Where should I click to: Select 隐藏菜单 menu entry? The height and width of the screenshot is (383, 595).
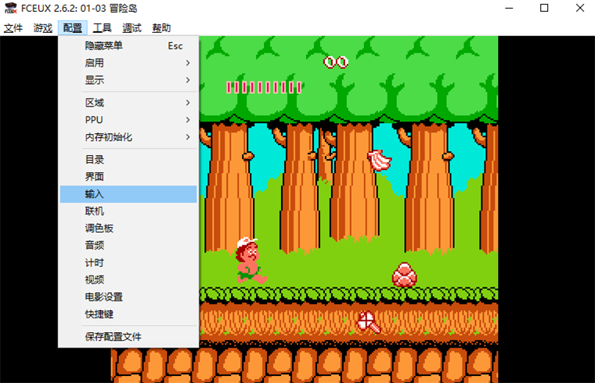tap(128, 46)
